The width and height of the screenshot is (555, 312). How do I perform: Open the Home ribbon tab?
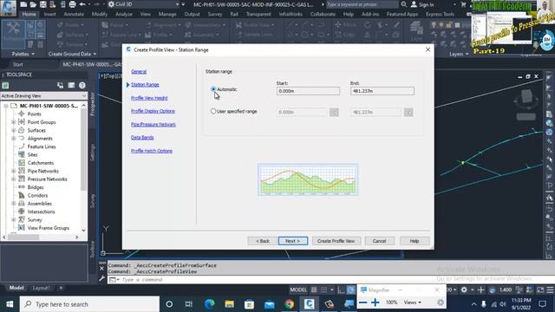[29, 14]
